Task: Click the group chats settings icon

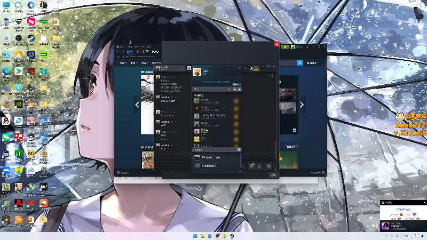Action: pos(239,150)
